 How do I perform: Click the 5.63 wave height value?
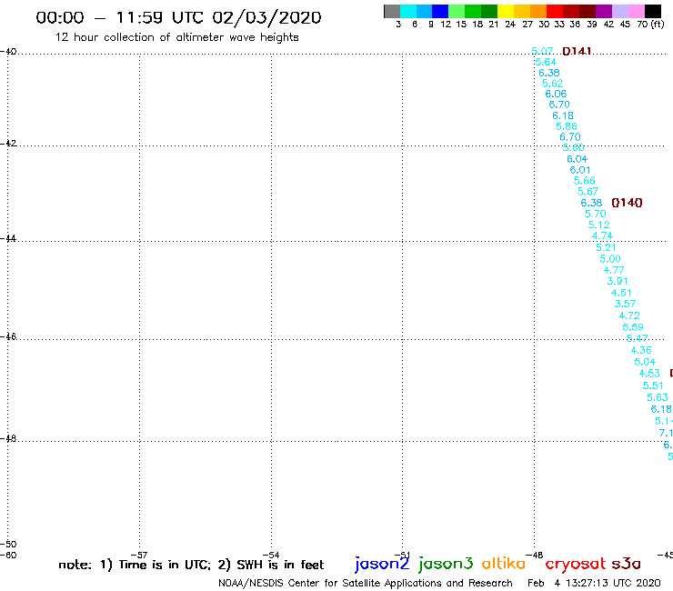[x=658, y=397]
